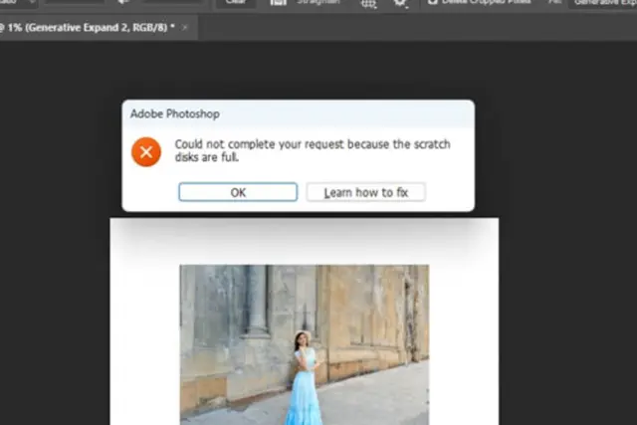Toggle the Delete Cropped Pixels checkbox
The image size is (637, 425).
coord(433,2)
